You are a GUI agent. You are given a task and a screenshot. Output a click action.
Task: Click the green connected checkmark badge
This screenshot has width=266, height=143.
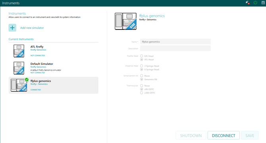coord(27,79)
